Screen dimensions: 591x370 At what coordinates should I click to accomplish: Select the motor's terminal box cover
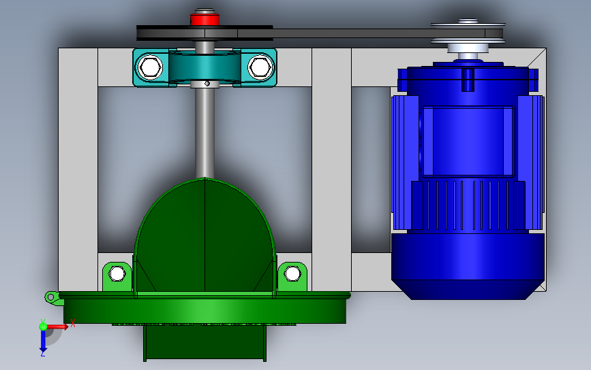(x=468, y=141)
